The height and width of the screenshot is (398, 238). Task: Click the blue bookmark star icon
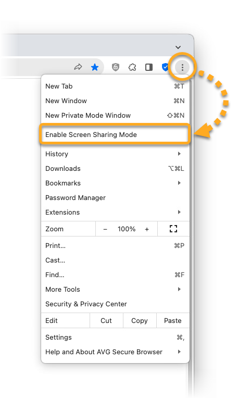point(95,67)
